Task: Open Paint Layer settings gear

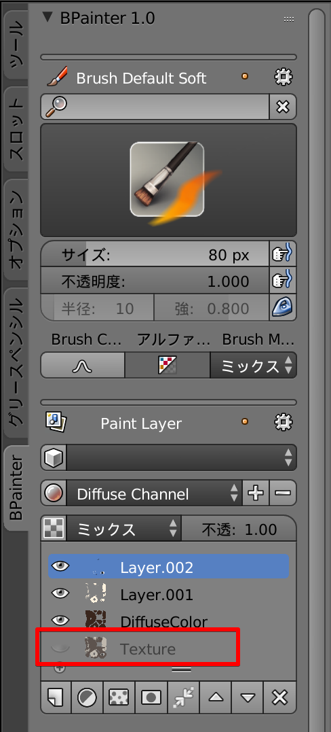Action: (x=283, y=422)
